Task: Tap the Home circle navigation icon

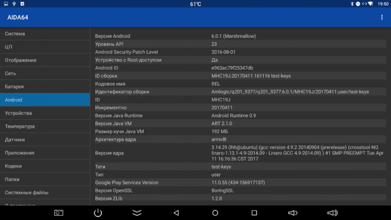Action: tap(215, 213)
